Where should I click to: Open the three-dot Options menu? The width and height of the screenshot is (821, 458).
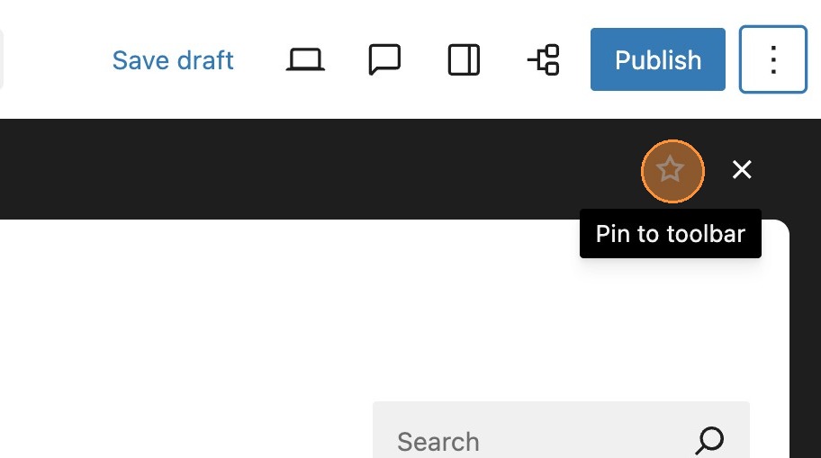772,60
